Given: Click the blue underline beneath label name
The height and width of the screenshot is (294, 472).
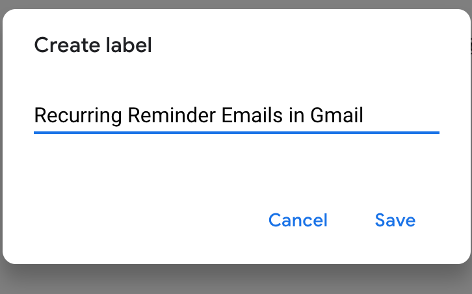Looking at the screenshot, I should coord(236,133).
